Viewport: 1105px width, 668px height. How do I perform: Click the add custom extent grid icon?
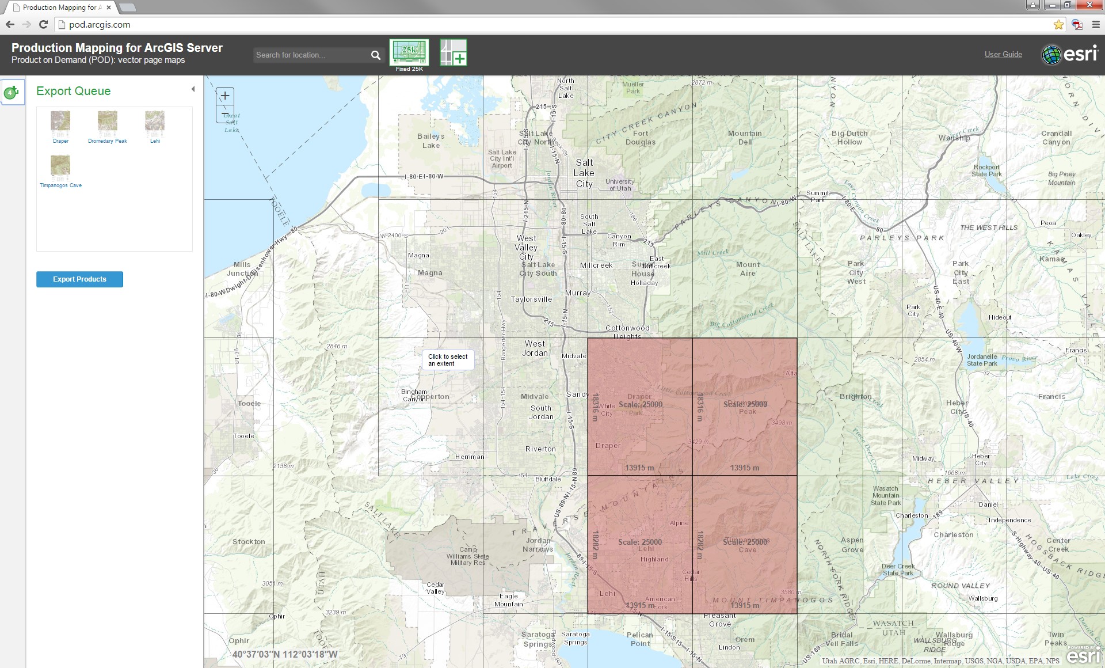pyautogui.click(x=453, y=52)
